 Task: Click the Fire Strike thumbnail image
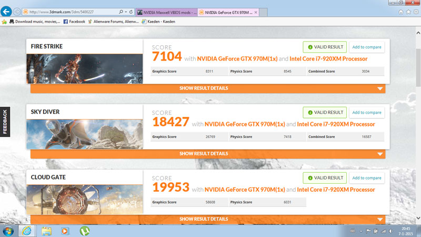click(x=85, y=68)
